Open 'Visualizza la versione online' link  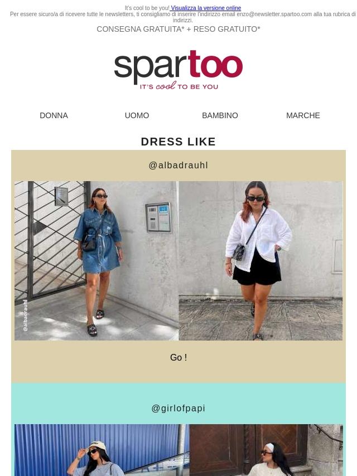coord(206,8)
